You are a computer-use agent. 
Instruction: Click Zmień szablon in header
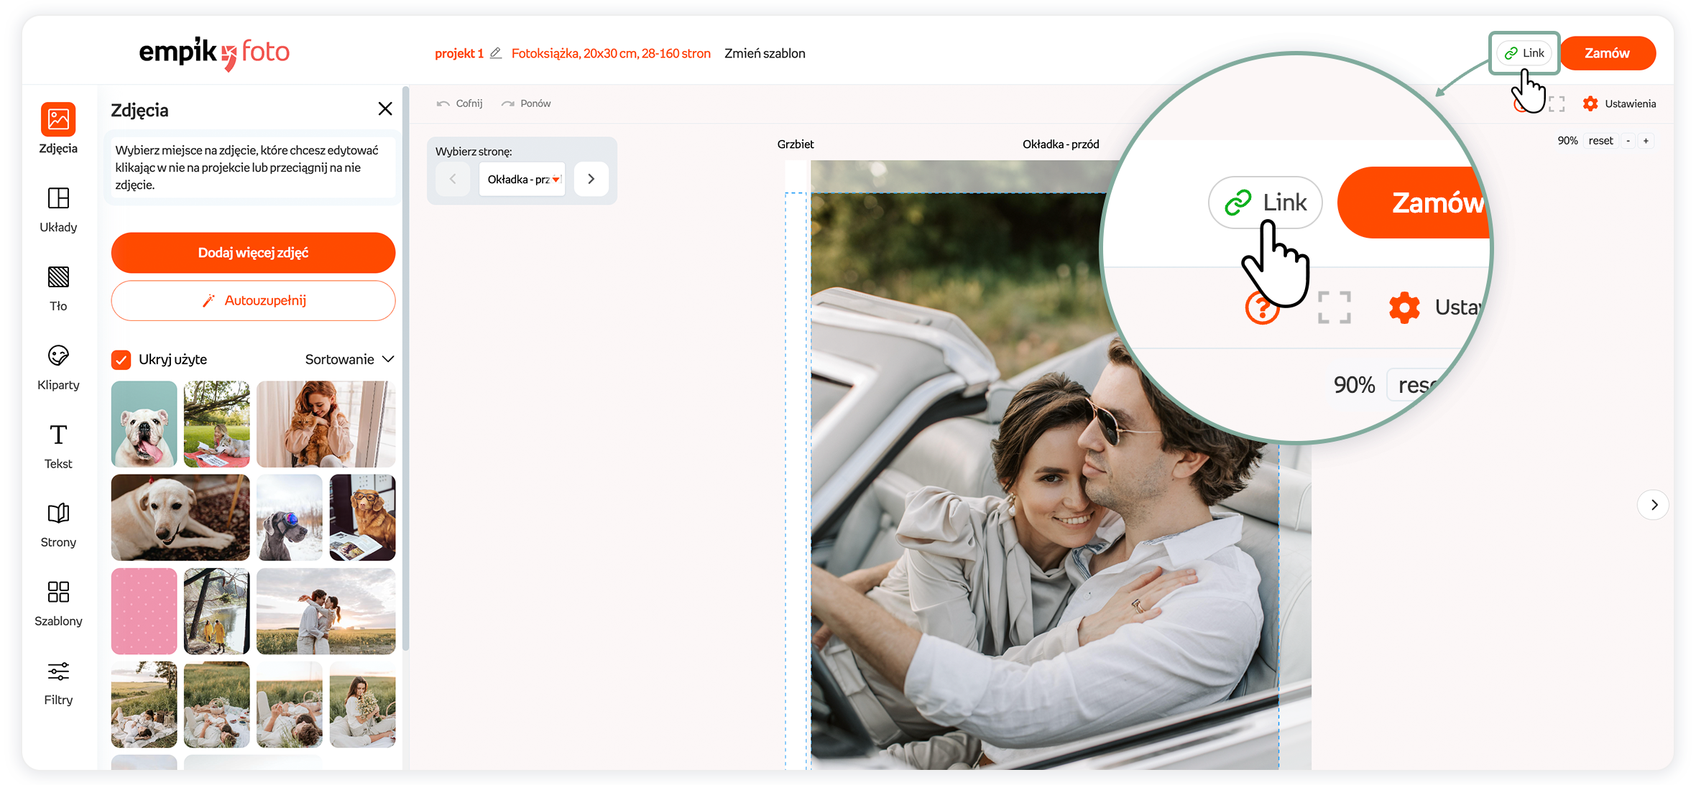click(x=765, y=53)
